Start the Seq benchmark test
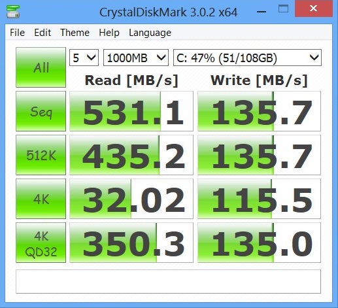The width and height of the screenshot is (338, 308). point(41,111)
